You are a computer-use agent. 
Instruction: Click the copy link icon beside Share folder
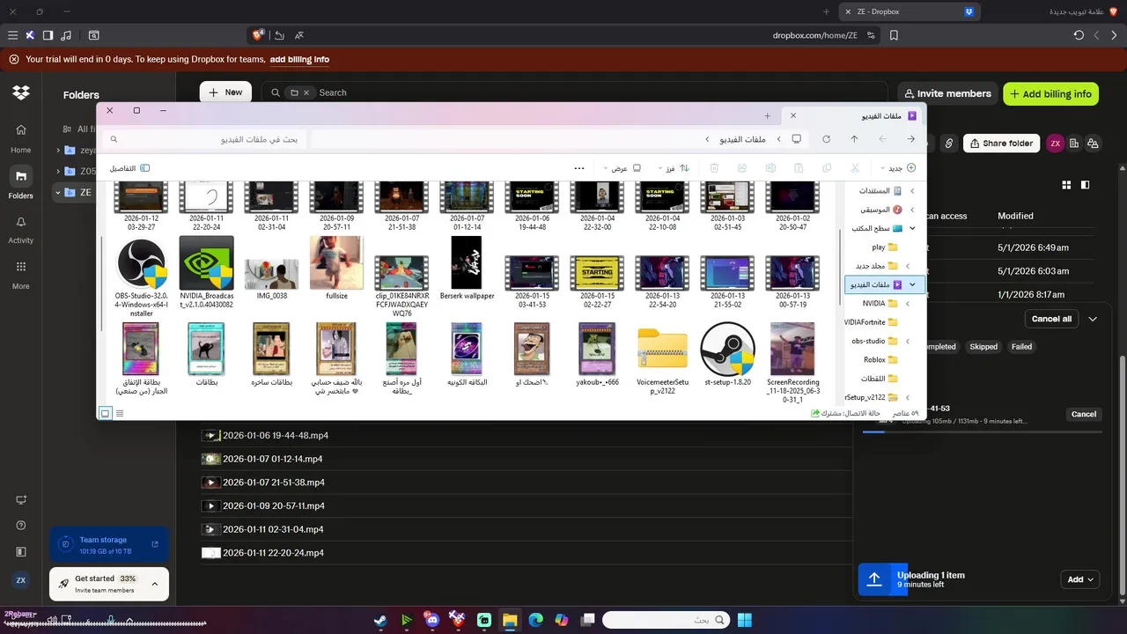[949, 143]
